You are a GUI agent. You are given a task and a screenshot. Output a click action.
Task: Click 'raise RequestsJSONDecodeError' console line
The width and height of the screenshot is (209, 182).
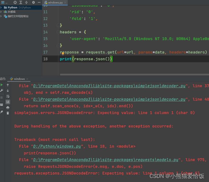pyautogui.click(x=83, y=167)
